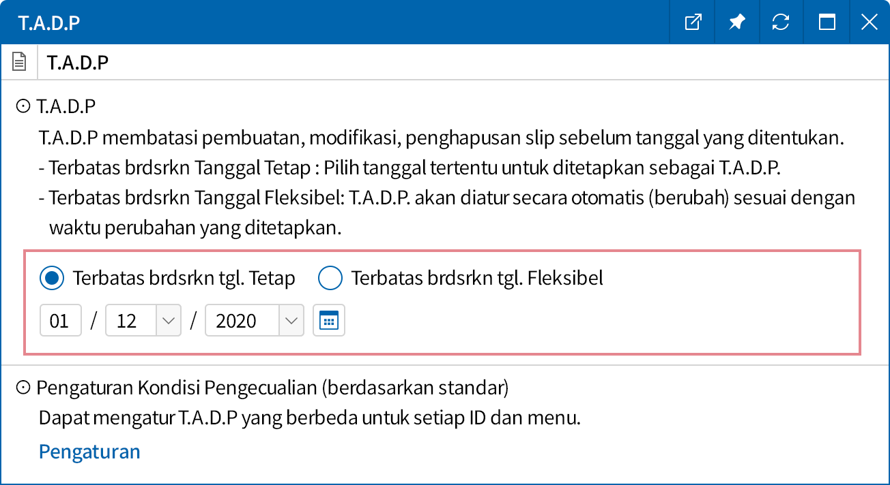Click the Pengaturan Kondisi Pengecualian heading text
The image size is (890, 485).
(x=272, y=388)
